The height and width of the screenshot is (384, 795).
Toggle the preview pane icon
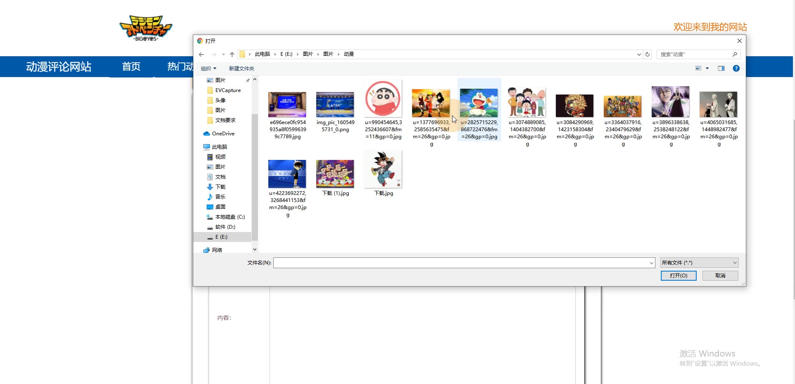pyautogui.click(x=721, y=68)
